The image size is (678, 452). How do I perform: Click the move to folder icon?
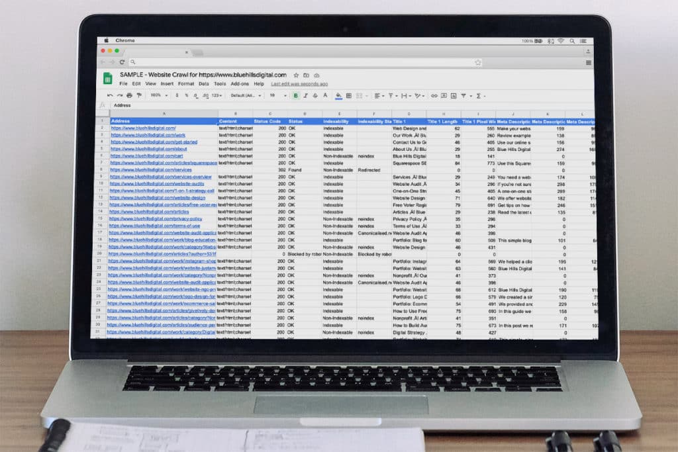click(306, 75)
